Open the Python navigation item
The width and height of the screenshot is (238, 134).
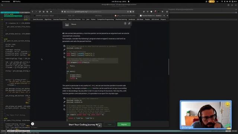pyautogui.click(x=93, y=19)
